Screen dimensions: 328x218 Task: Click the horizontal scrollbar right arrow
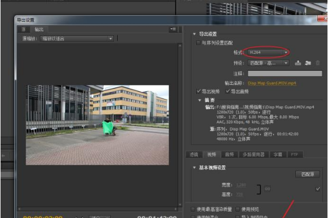coord(175,209)
